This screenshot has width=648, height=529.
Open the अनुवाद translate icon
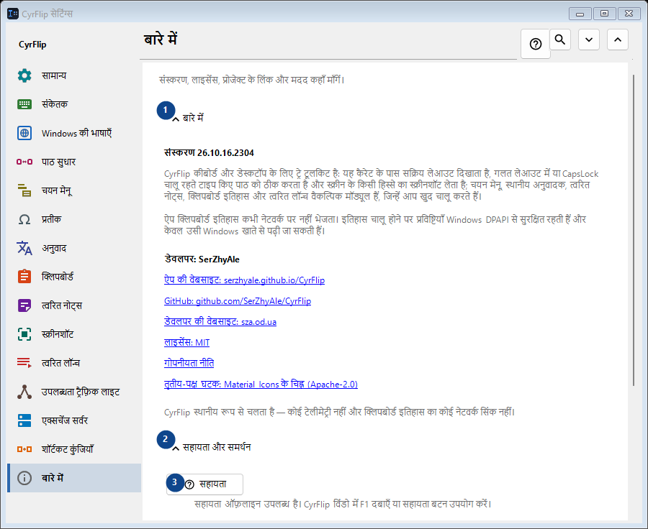24,248
